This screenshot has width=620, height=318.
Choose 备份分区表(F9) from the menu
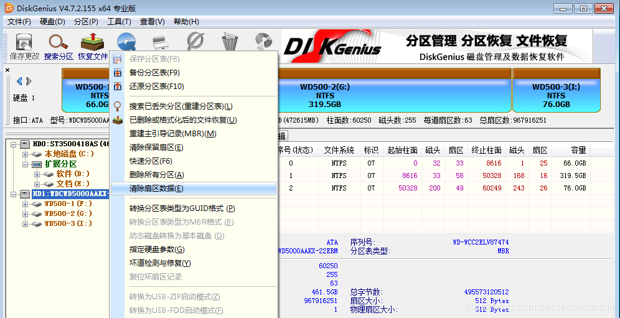coord(194,73)
